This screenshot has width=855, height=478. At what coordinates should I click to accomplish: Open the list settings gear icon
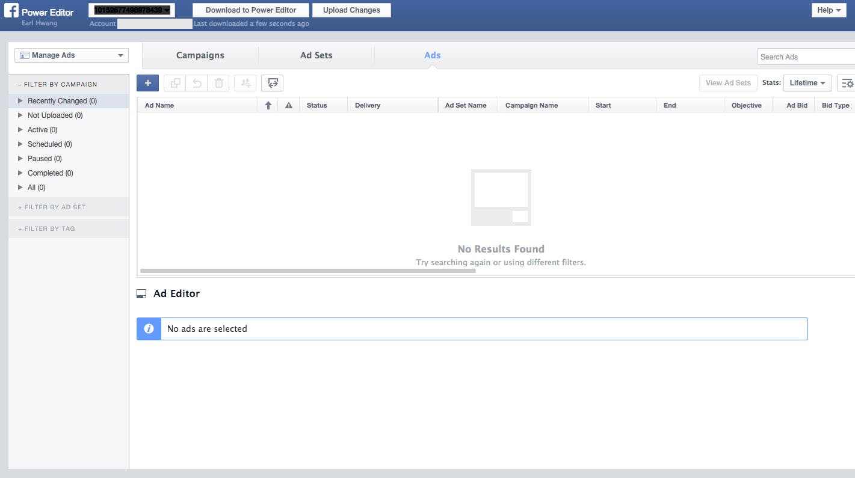point(847,83)
